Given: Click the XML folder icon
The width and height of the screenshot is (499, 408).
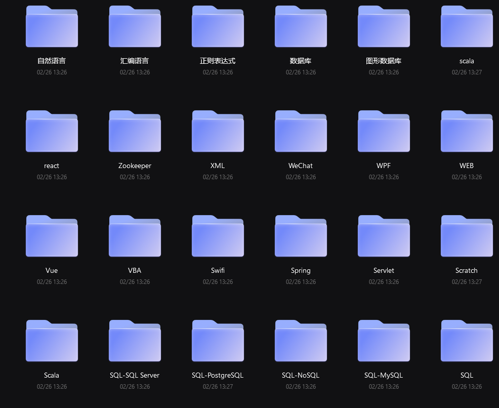Looking at the screenshot, I should click(x=218, y=131).
